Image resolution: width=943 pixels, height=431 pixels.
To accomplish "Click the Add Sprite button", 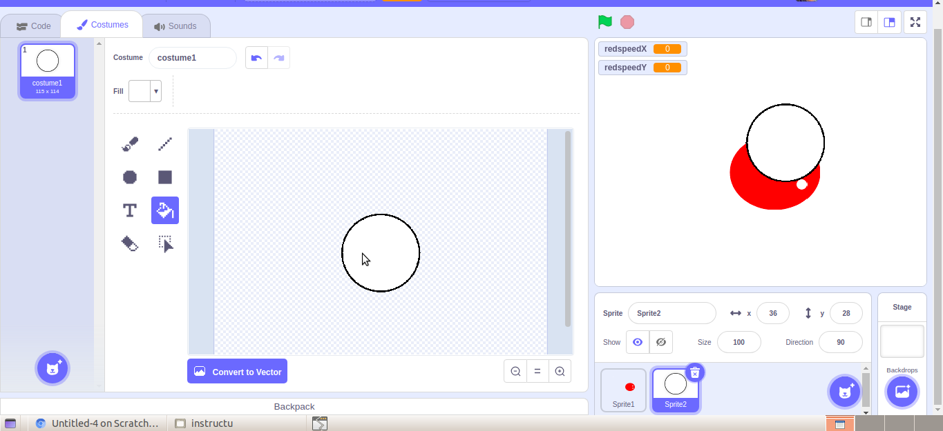I will pos(844,391).
